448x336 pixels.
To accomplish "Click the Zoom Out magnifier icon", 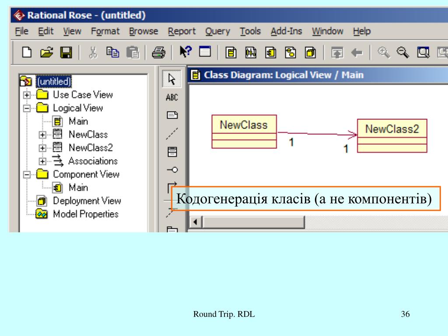I will pyautogui.click(x=403, y=52).
